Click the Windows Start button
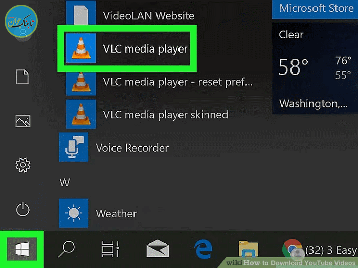 [21, 249]
